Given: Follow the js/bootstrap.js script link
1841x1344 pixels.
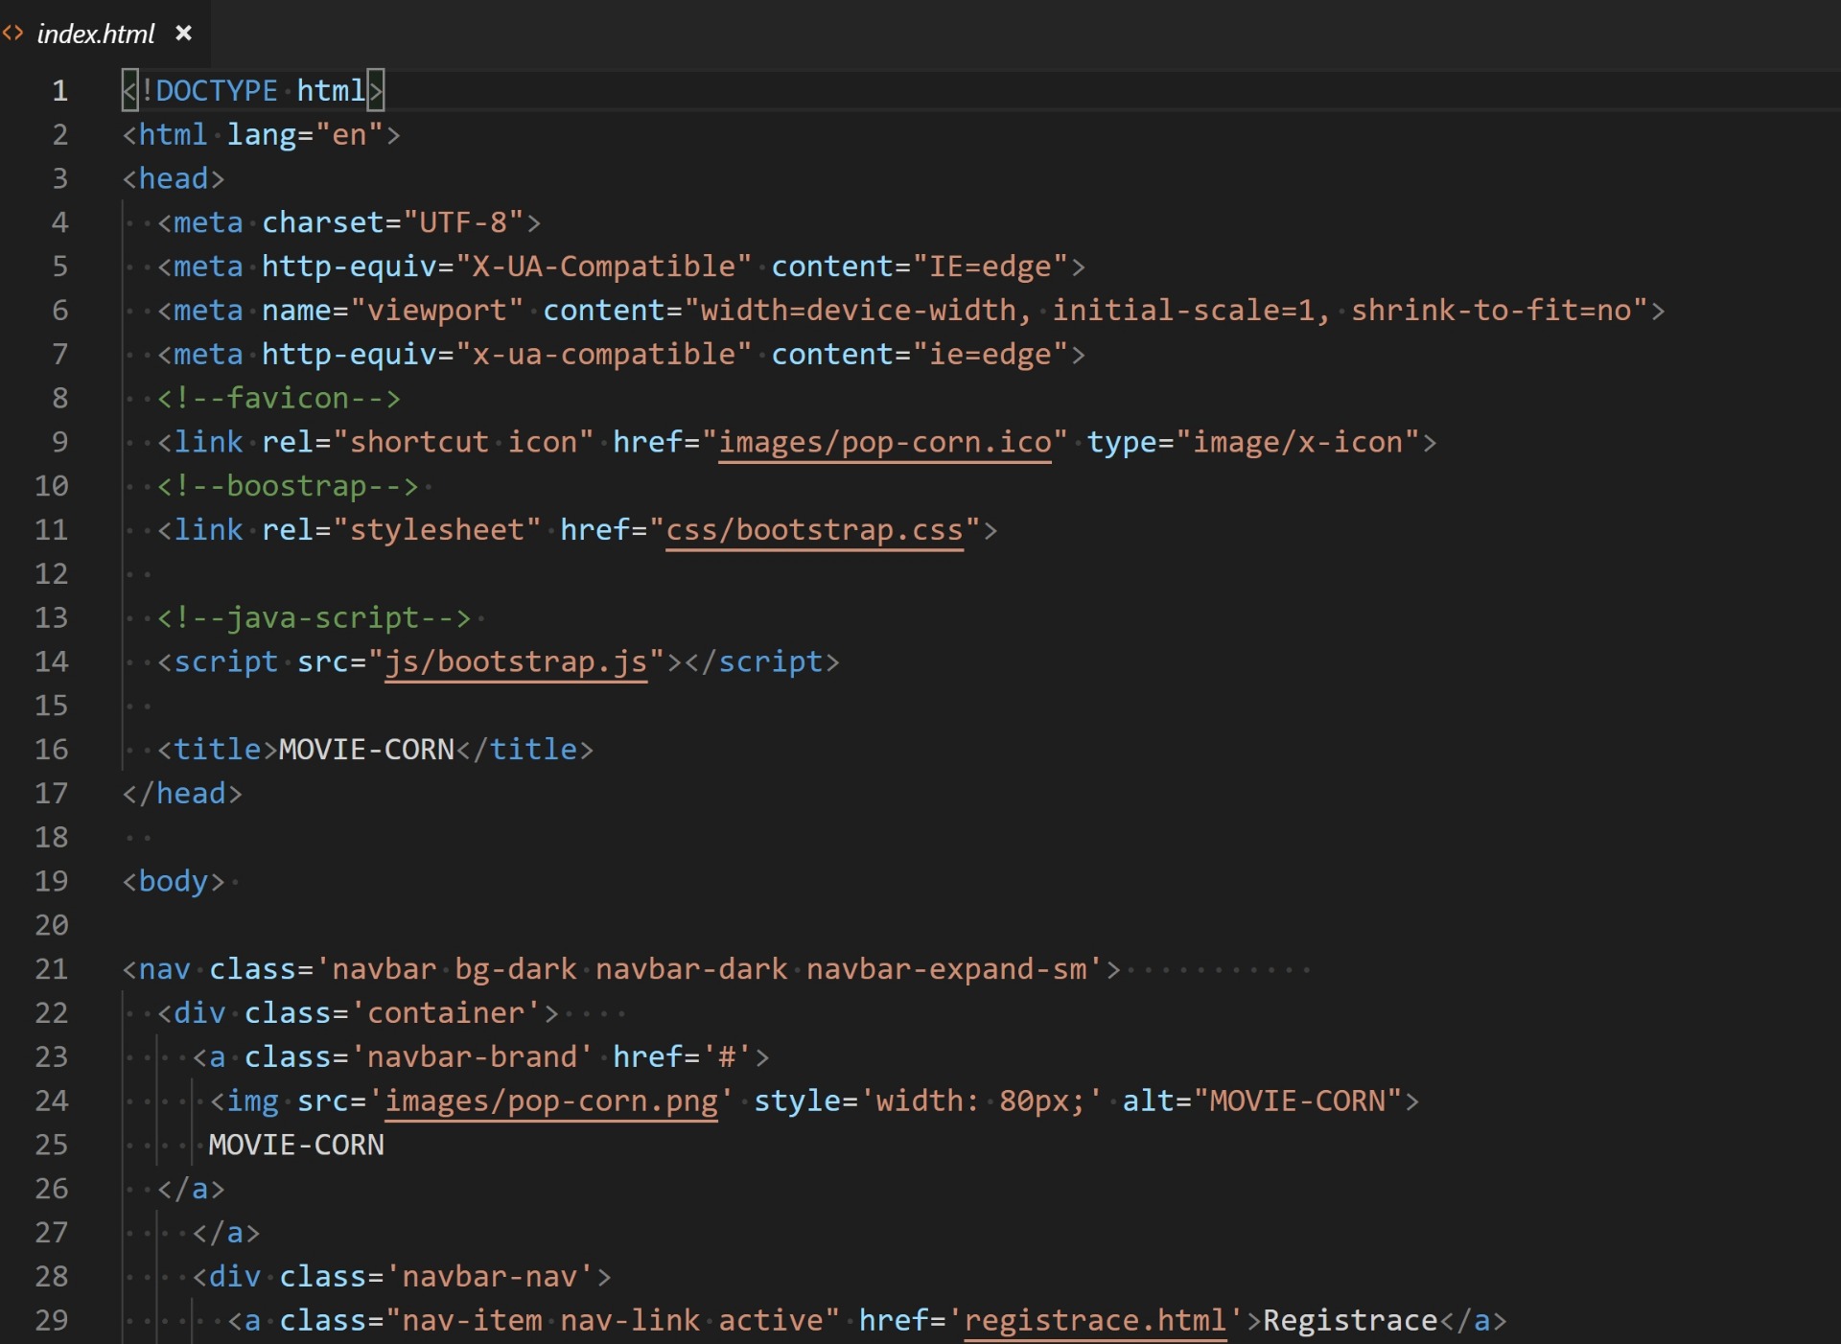Looking at the screenshot, I should coord(516,662).
